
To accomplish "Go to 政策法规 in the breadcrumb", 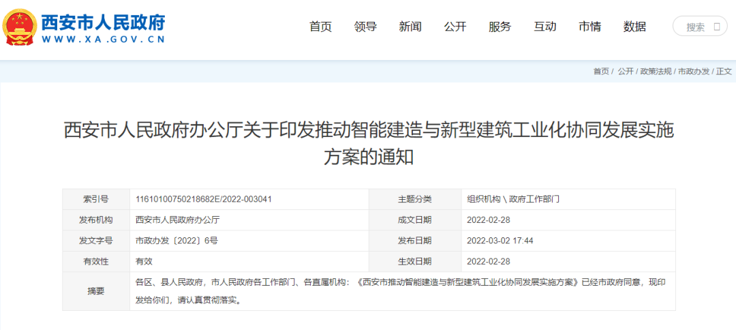I will pyautogui.click(x=656, y=72).
